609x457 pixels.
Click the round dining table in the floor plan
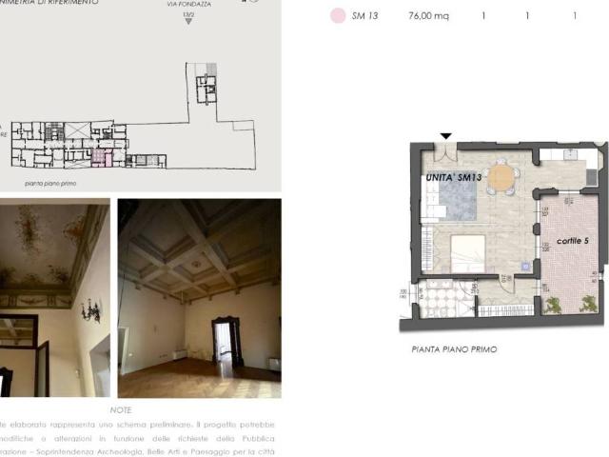coord(501,177)
